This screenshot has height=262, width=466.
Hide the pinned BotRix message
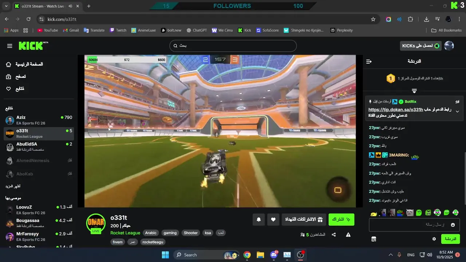[x=457, y=102]
